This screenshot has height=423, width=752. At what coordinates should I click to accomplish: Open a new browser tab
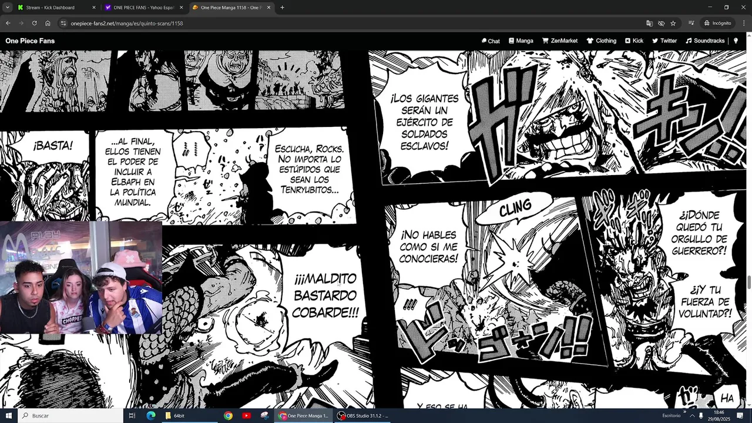click(282, 8)
